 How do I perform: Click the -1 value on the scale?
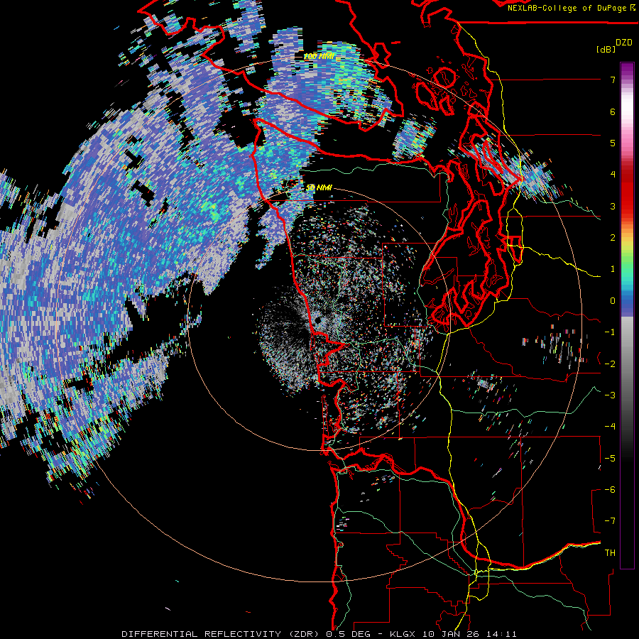pos(610,332)
